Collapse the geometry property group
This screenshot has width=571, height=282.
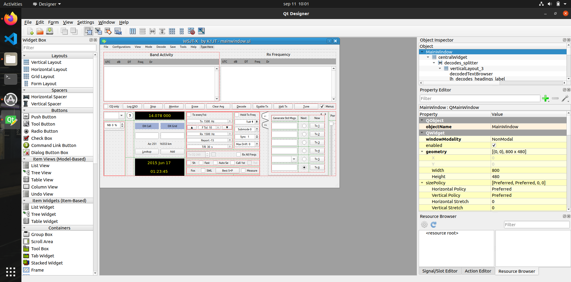coord(422,152)
